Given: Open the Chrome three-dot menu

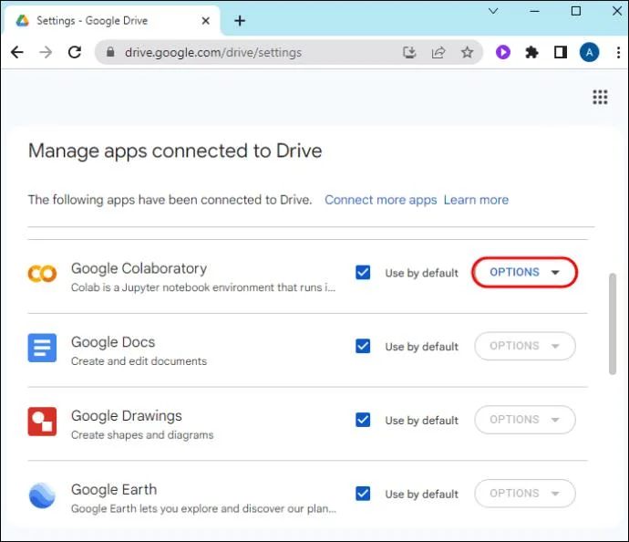Looking at the screenshot, I should click(x=618, y=52).
